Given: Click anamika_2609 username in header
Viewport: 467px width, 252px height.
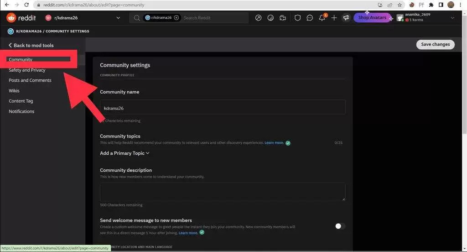Looking at the screenshot, I should [418, 14].
